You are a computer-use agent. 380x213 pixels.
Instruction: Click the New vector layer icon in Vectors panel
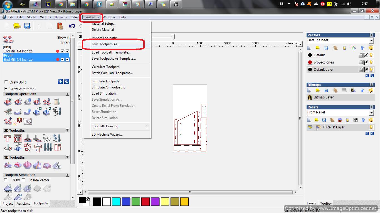(309, 48)
